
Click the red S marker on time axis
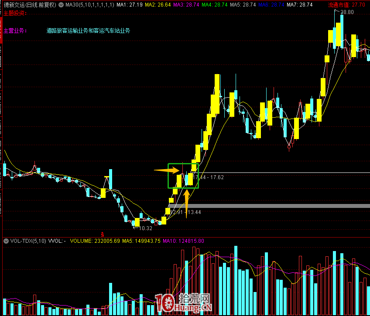[x=103, y=234]
